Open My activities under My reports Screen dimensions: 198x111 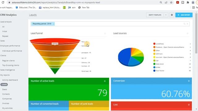pos(7,108)
